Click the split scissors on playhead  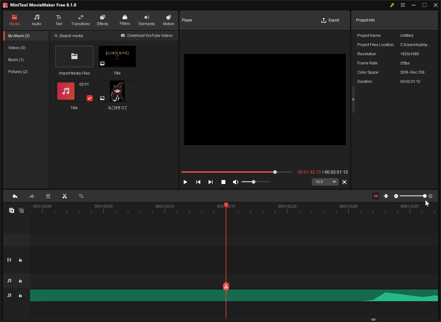click(226, 286)
